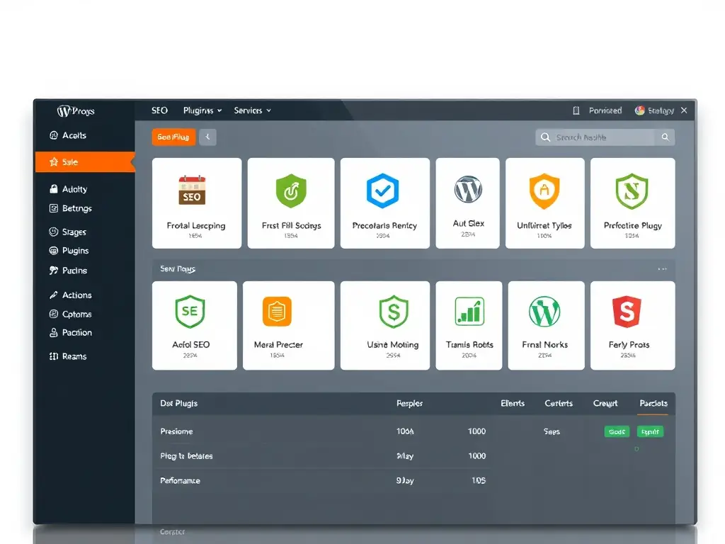Select the green shield refresh icon
725x544 pixels.
tap(290, 190)
